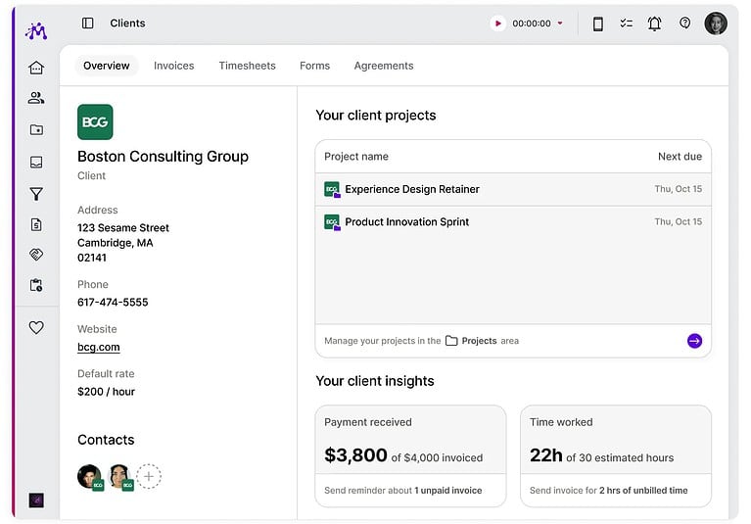This screenshot has width=751, height=524.
Task: Open the notifications bell icon
Action: pos(654,23)
